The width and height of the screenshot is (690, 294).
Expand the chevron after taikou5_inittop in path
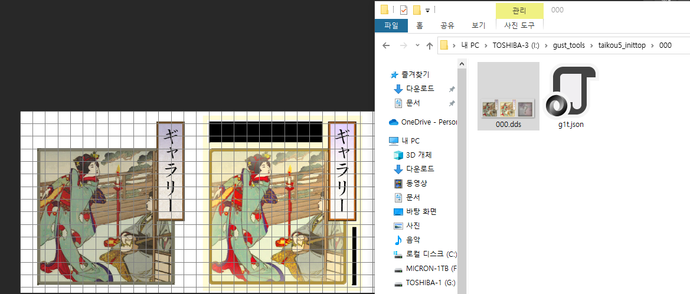tap(652, 45)
